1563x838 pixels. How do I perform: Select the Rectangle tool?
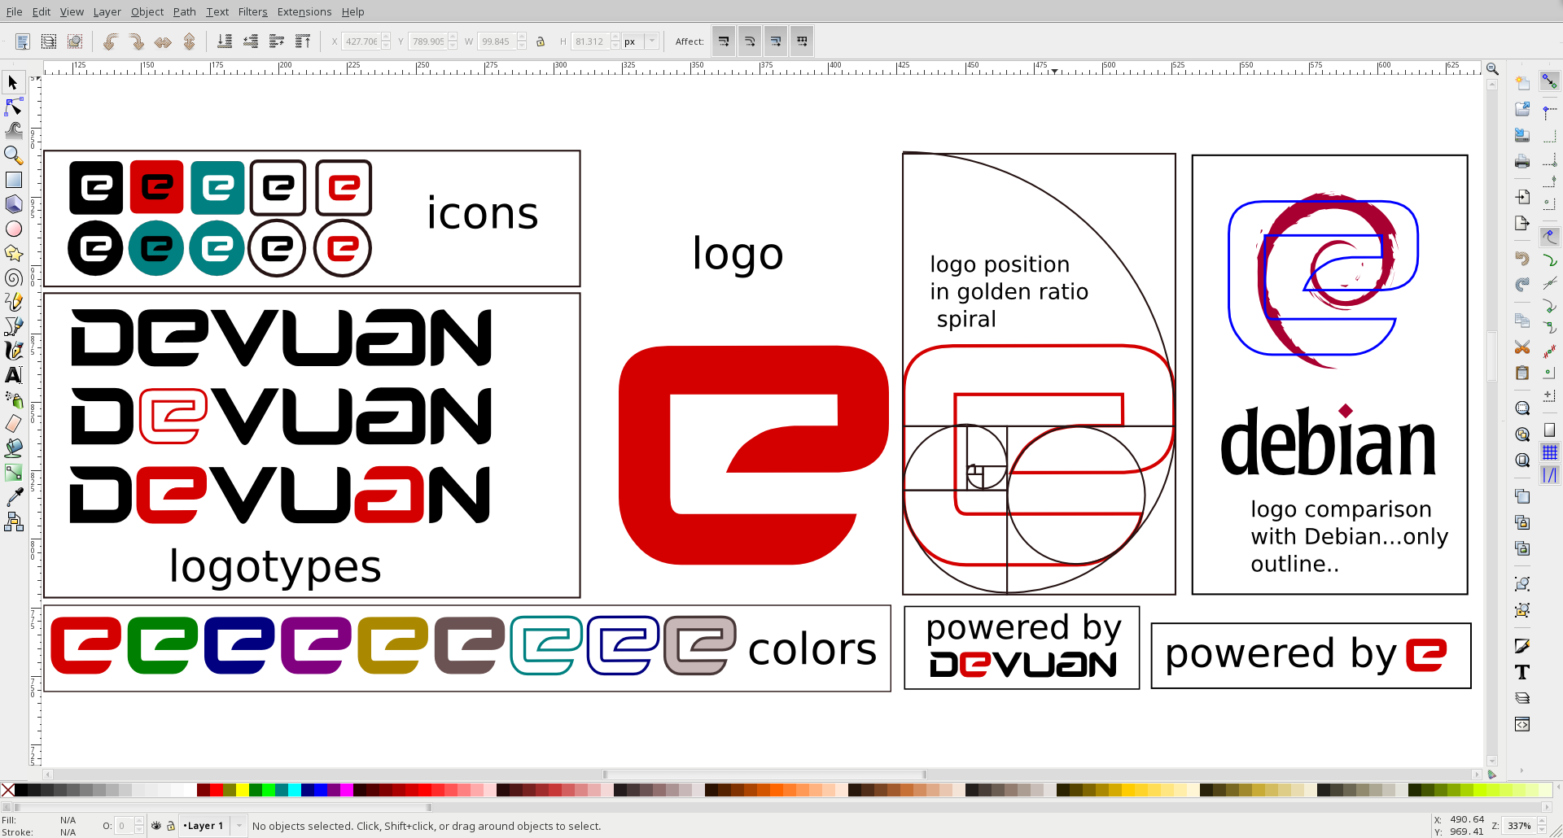[x=13, y=180]
